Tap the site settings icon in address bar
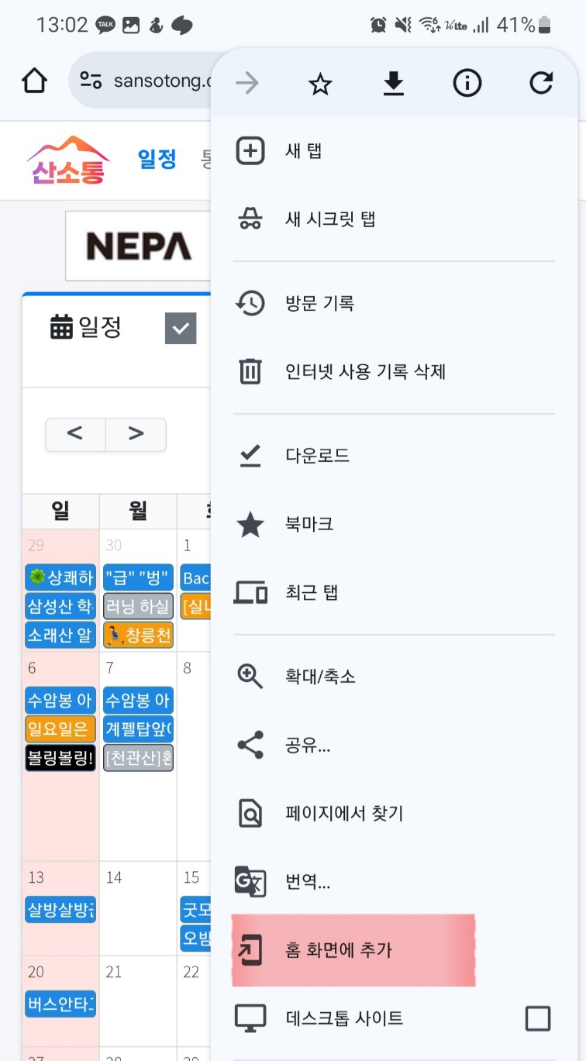The image size is (586, 1061). tap(91, 81)
